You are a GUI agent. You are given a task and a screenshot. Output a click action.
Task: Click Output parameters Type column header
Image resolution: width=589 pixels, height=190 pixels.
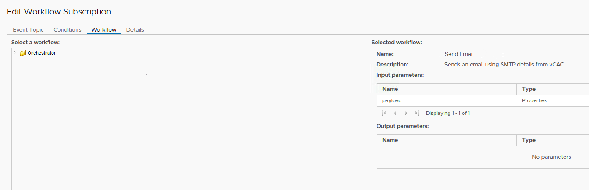pyautogui.click(x=553, y=140)
